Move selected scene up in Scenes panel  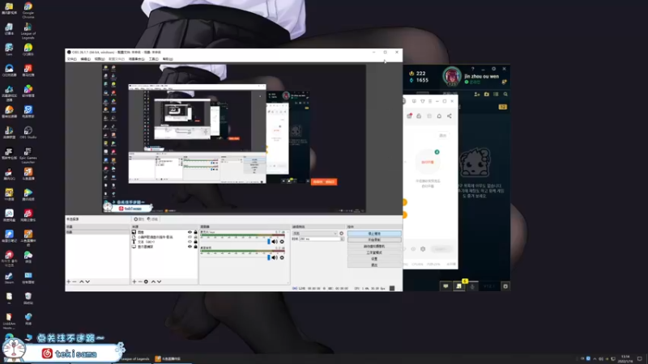[82, 281]
